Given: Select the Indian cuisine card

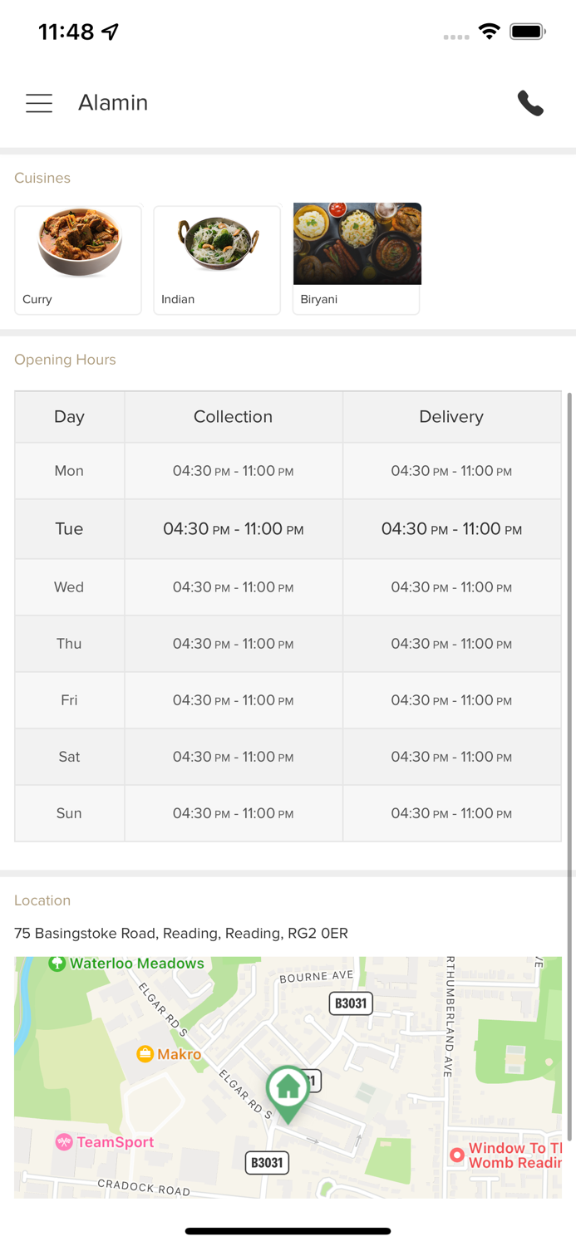Looking at the screenshot, I should point(217,260).
